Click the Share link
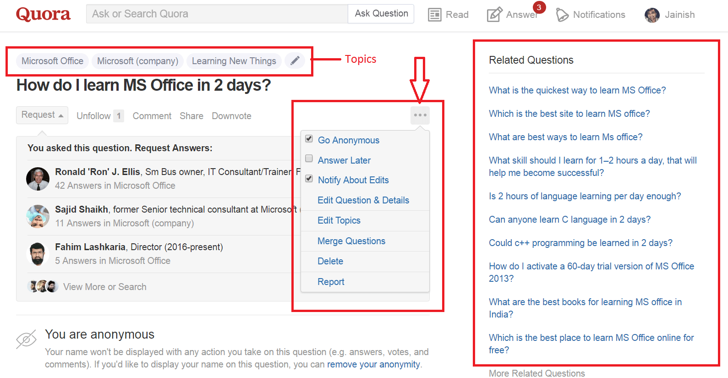Screen dimensions: 728x378 (192, 116)
